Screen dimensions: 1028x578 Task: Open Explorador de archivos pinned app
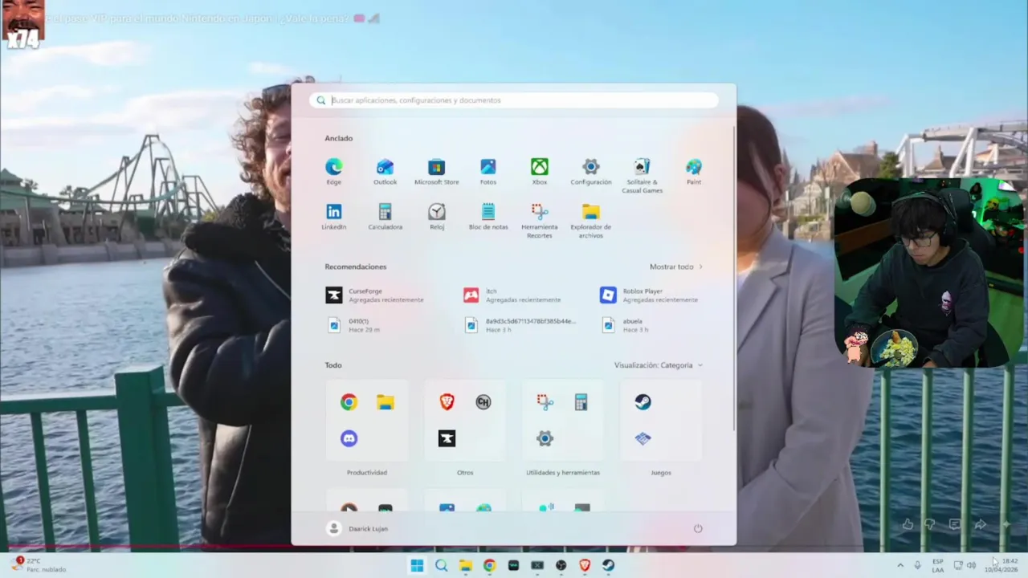pyautogui.click(x=591, y=221)
